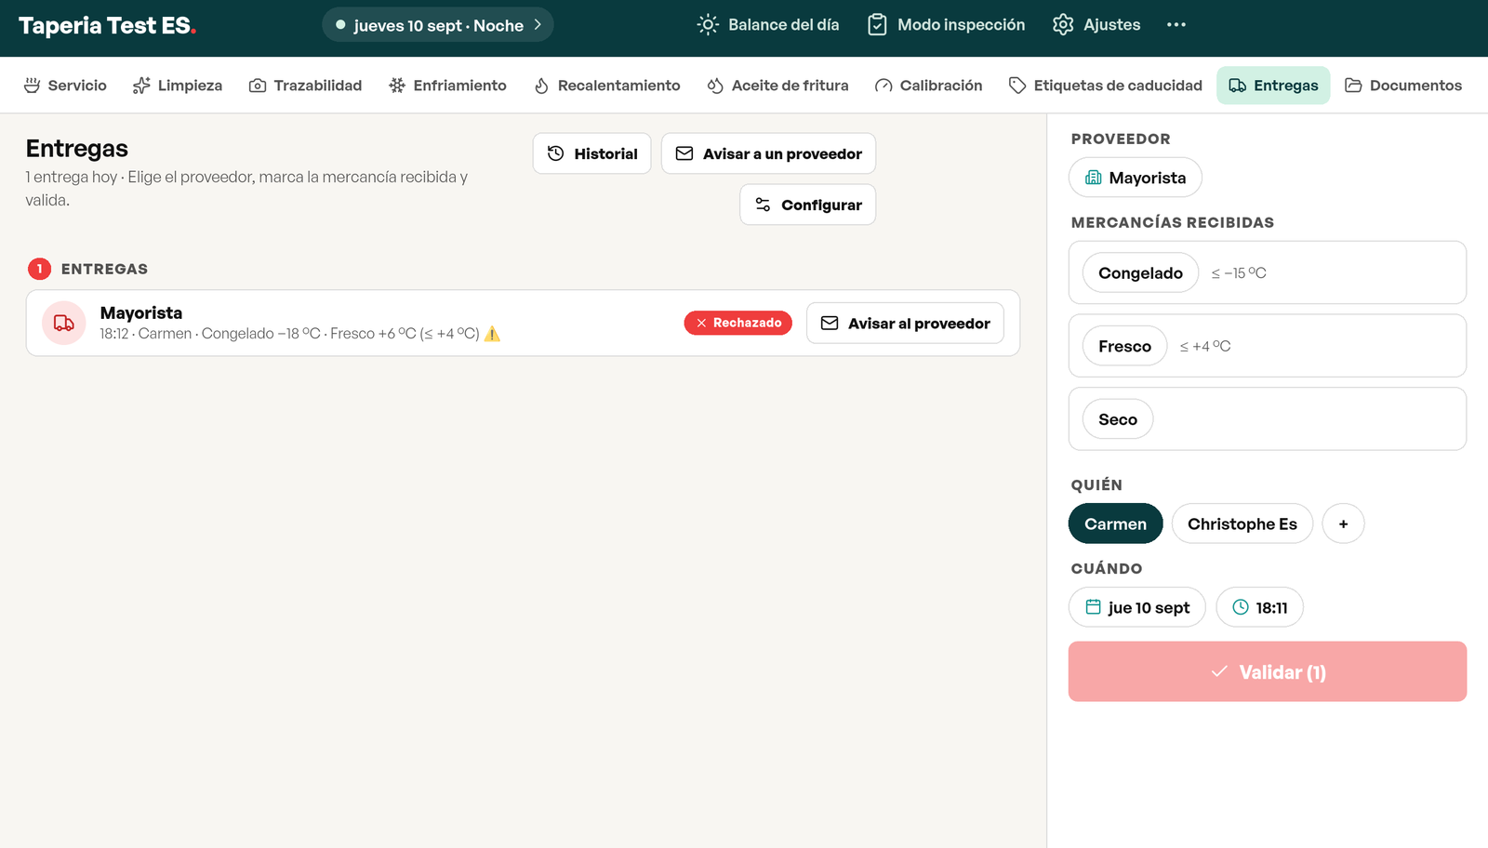The height and width of the screenshot is (848, 1488).
Task: Open the Trazabilidad tab label
Action: [x=317, y=86]
